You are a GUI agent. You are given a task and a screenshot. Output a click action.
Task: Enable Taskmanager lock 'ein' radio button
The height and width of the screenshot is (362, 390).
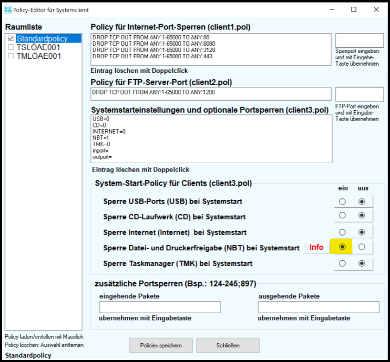coord(343,263)
